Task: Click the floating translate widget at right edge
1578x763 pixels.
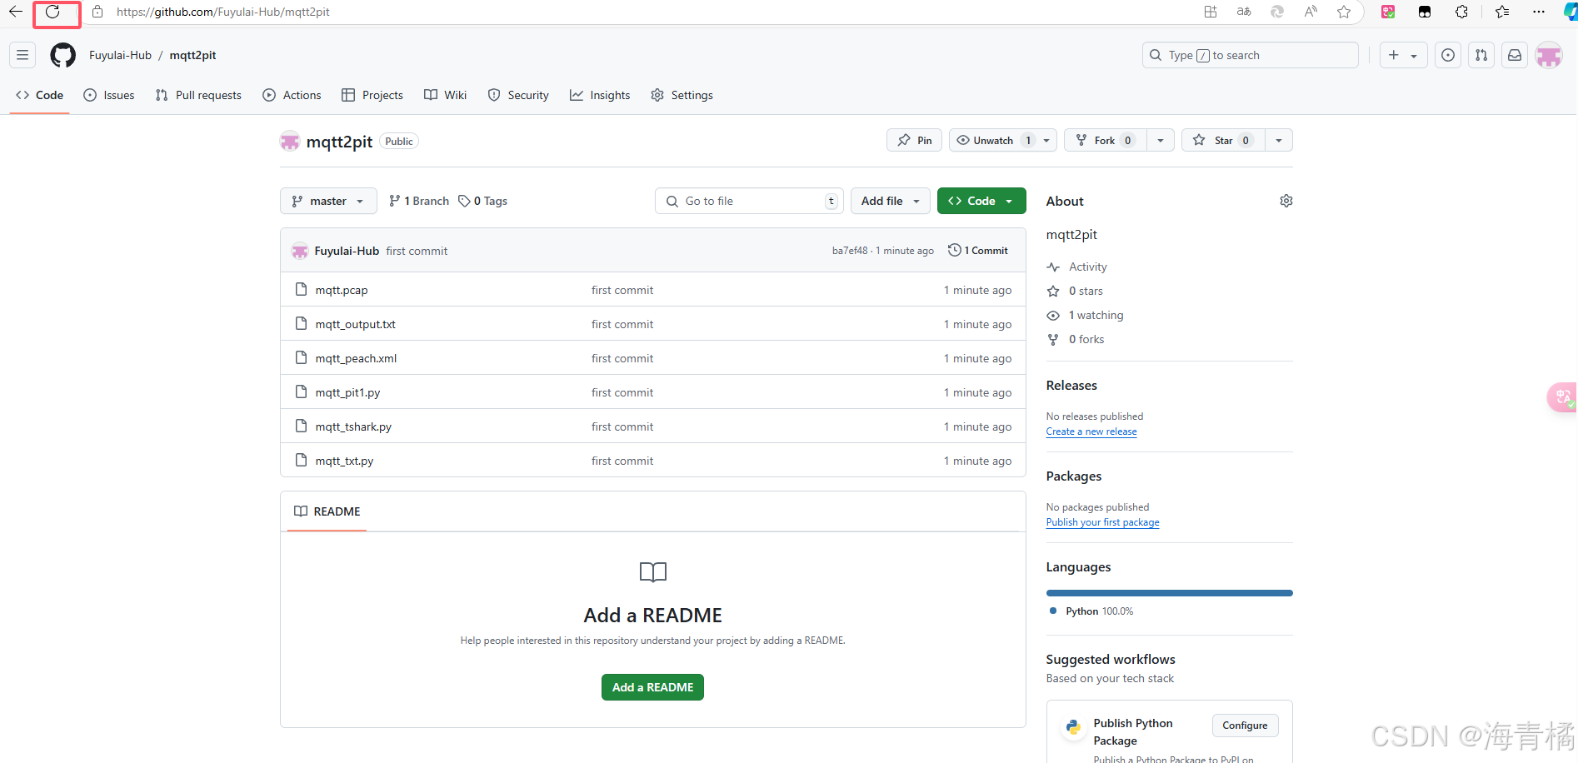Action: (1562, 396)
